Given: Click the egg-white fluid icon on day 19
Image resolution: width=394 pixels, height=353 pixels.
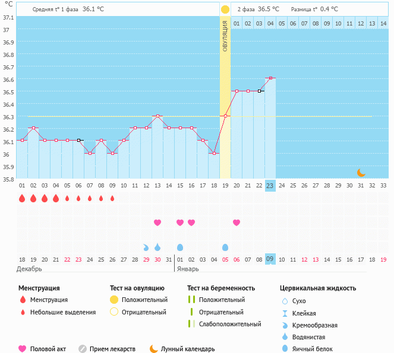Looking at the screenshot, I should [225, 247].
